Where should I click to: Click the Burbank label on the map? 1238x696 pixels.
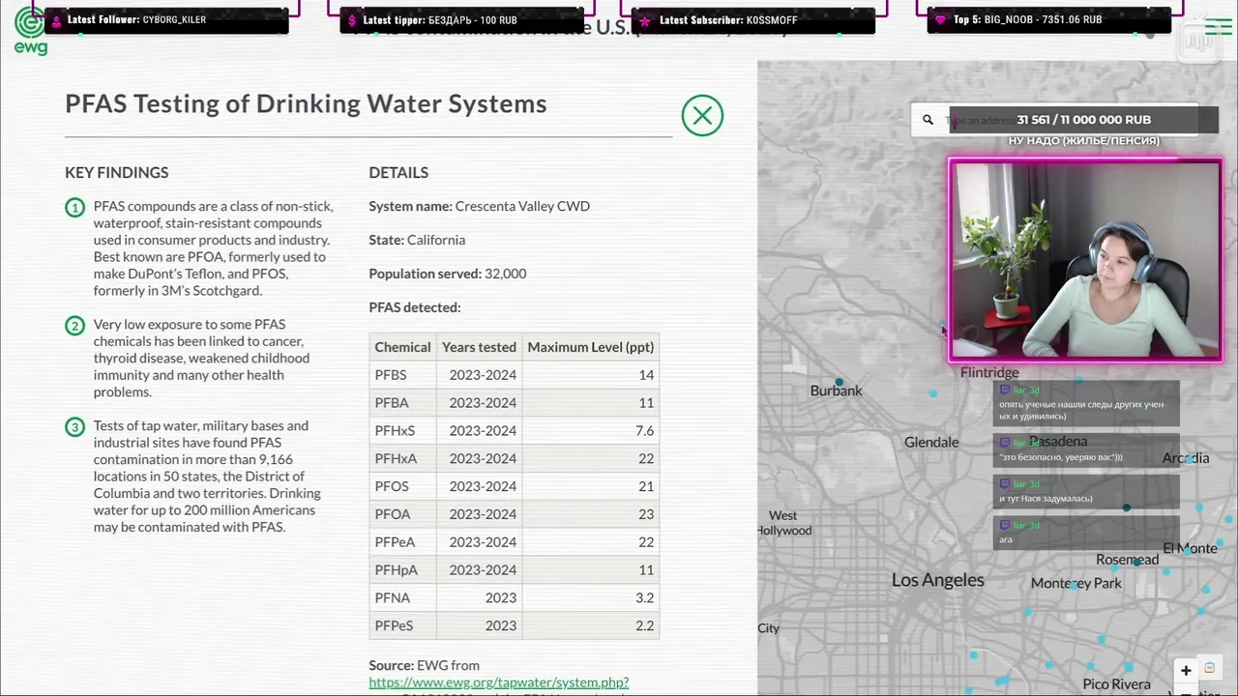pos(836,391)
